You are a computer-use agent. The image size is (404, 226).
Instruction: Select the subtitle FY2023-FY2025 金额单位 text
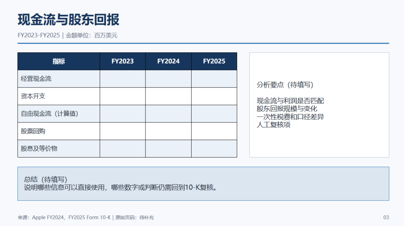[x=67, y=35]
